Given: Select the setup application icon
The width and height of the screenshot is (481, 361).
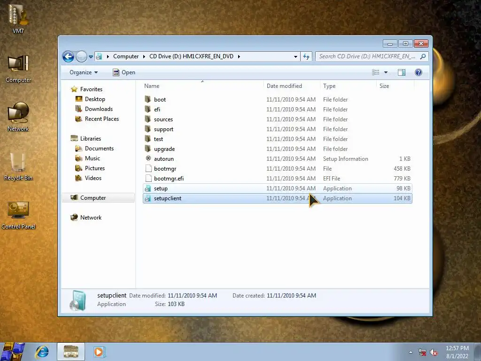Looking at the screenshot, I should (x=148, y=188).
